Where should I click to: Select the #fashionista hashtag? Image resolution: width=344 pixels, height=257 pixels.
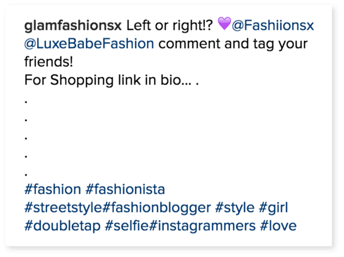click(x=125, y=190)
